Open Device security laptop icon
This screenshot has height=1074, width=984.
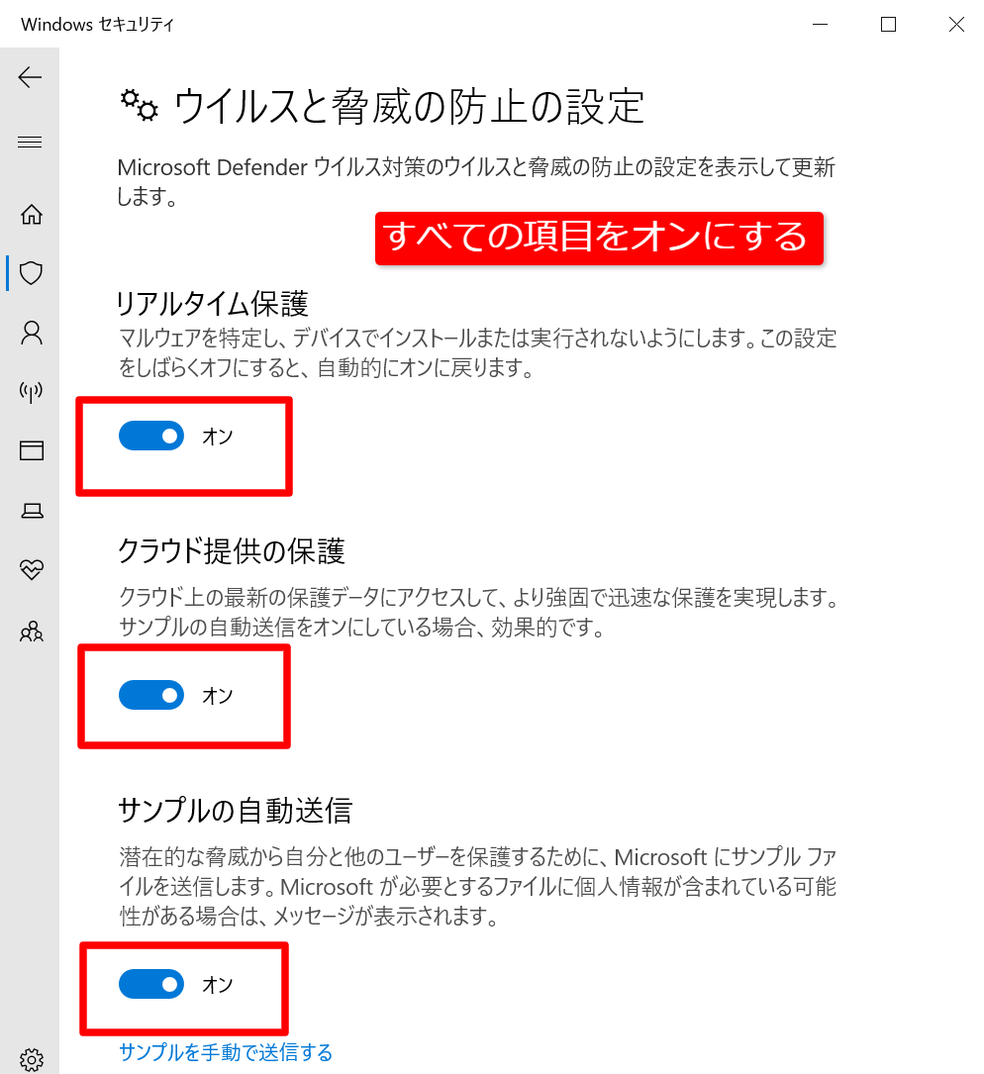32,511
